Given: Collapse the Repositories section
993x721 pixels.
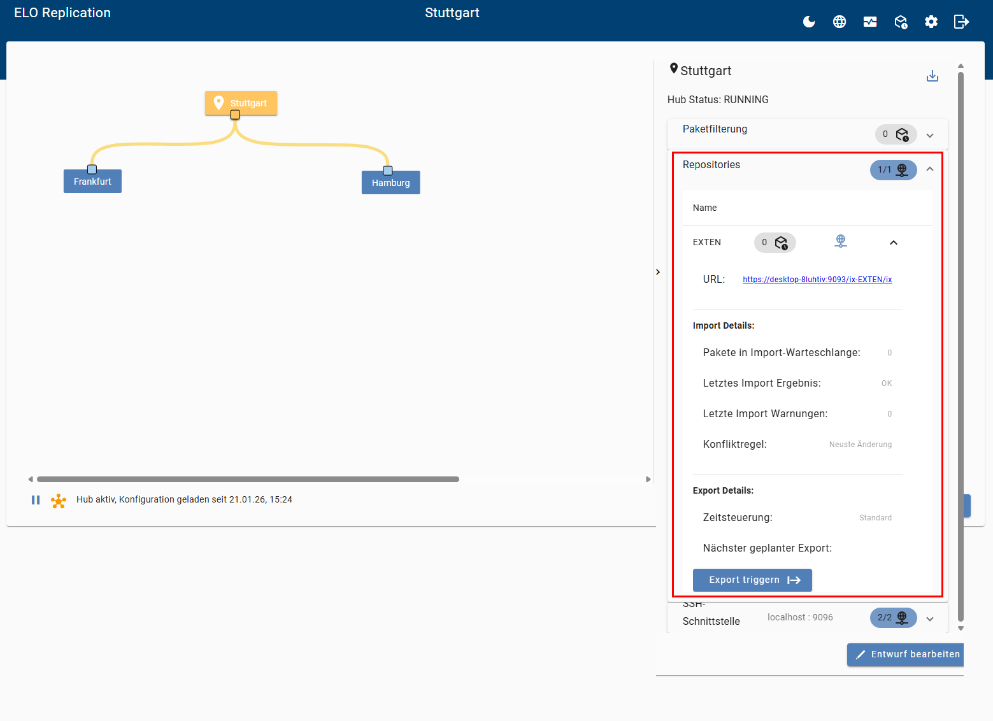Looking at the screenshot, I should (x=929, y=169).
